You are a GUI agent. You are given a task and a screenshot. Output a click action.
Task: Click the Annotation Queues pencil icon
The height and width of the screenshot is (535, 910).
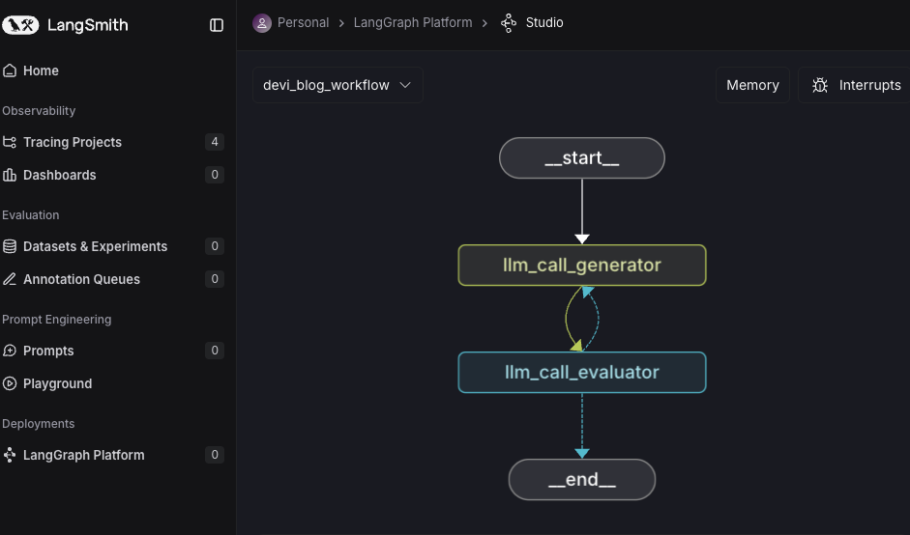pyautogui.click(x=10, y=279)
